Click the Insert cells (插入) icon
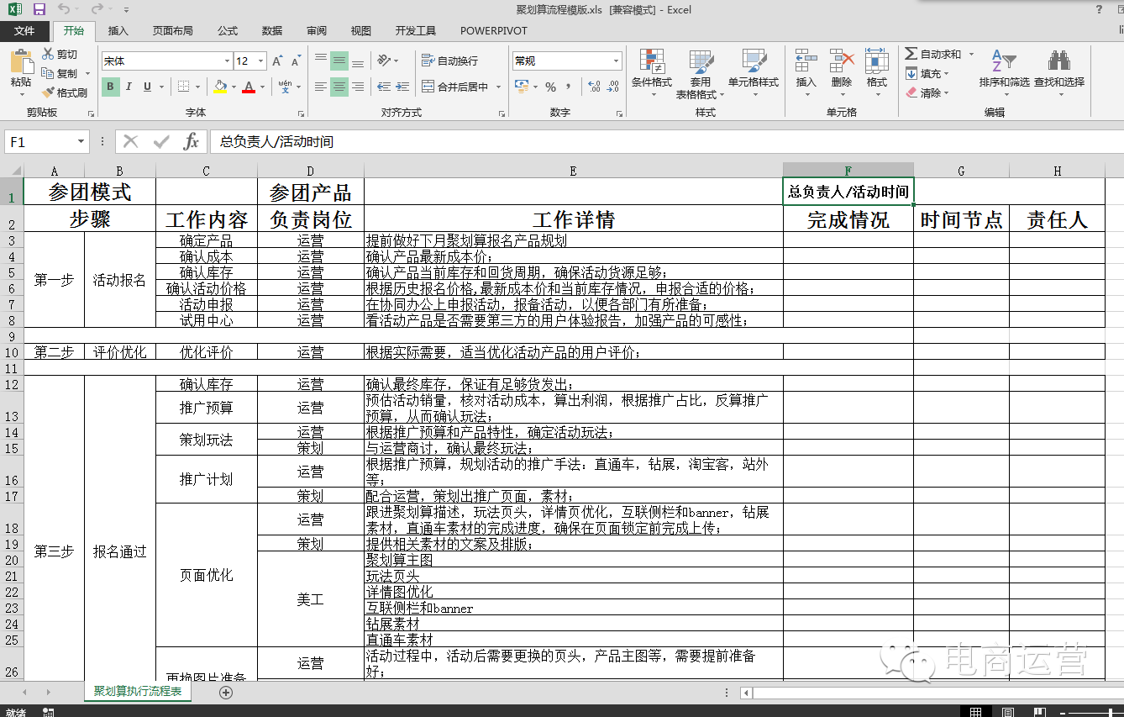The image size is (1124, 717). 806,62
